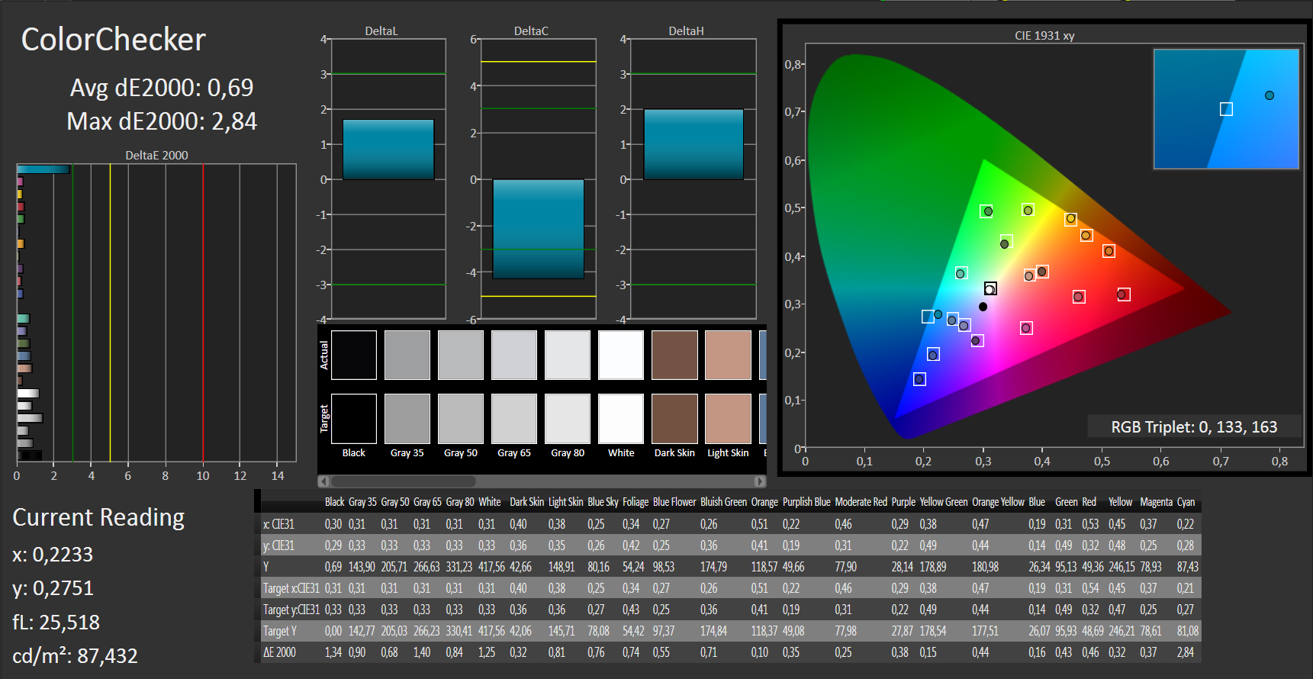Select the Blue Sky column header

pyautogui.click(x=603, y=502)
